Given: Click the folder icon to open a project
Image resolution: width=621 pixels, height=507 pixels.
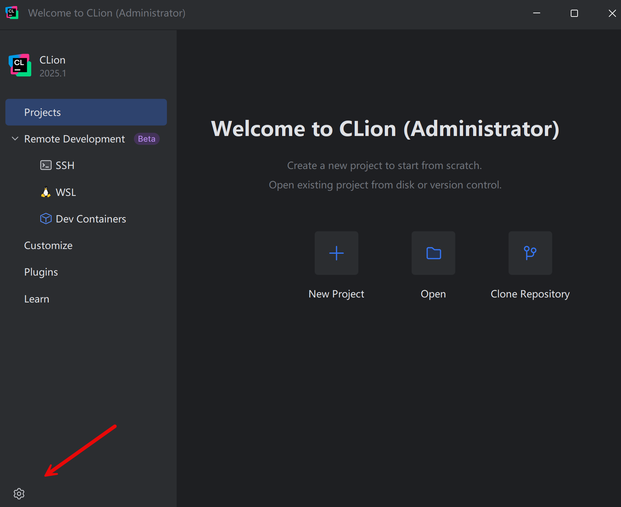Looking at the screenshot, I should click(x=433, y=253).
